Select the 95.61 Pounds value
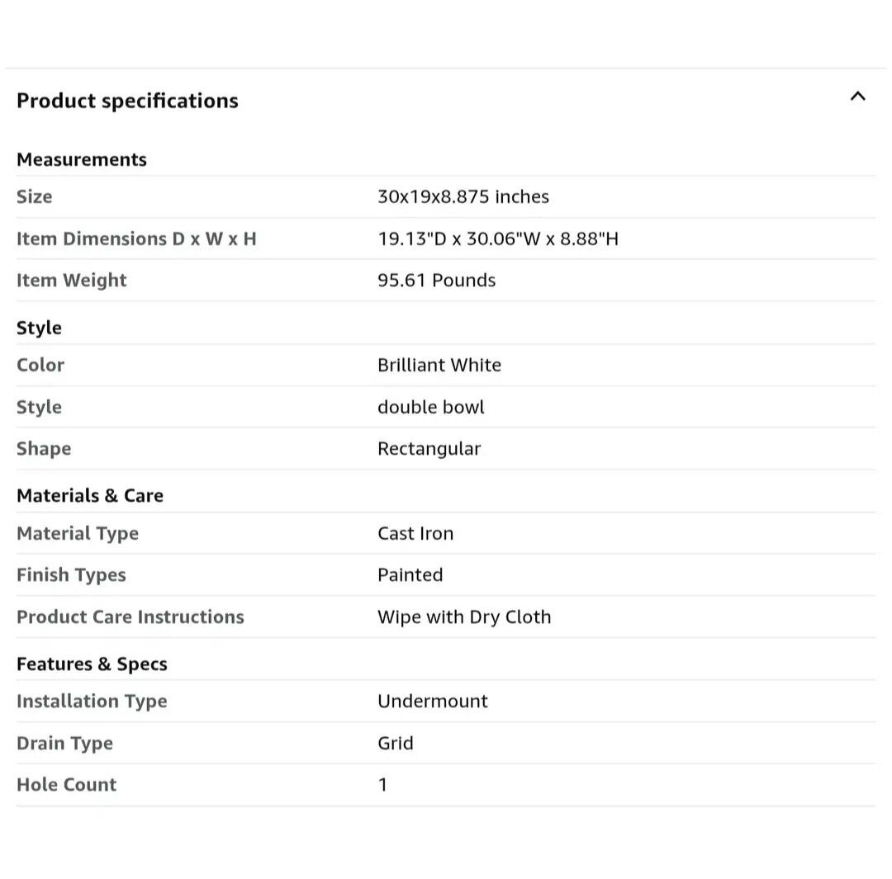Viewport: 892px width, 879px height. point(437,280)
